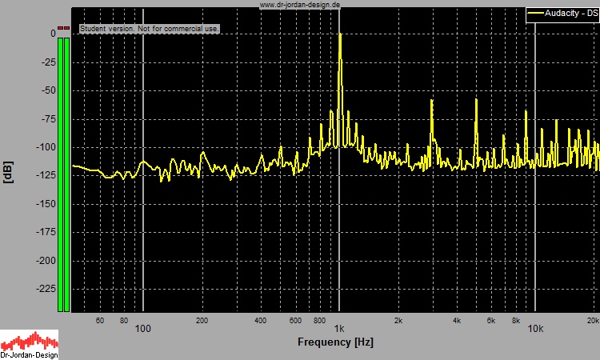Click the Frequency [Hz] axis title
The width and height of the screenshot is (600, 360).
(x=335, y=342)
